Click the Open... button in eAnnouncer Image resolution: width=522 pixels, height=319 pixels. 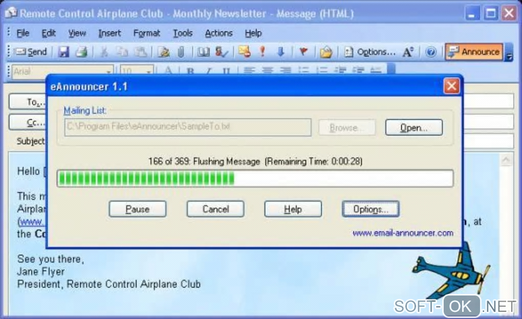[x=414, y=127]
